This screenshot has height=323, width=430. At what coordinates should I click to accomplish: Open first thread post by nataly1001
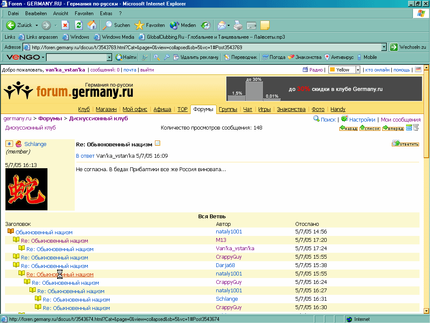44,232
